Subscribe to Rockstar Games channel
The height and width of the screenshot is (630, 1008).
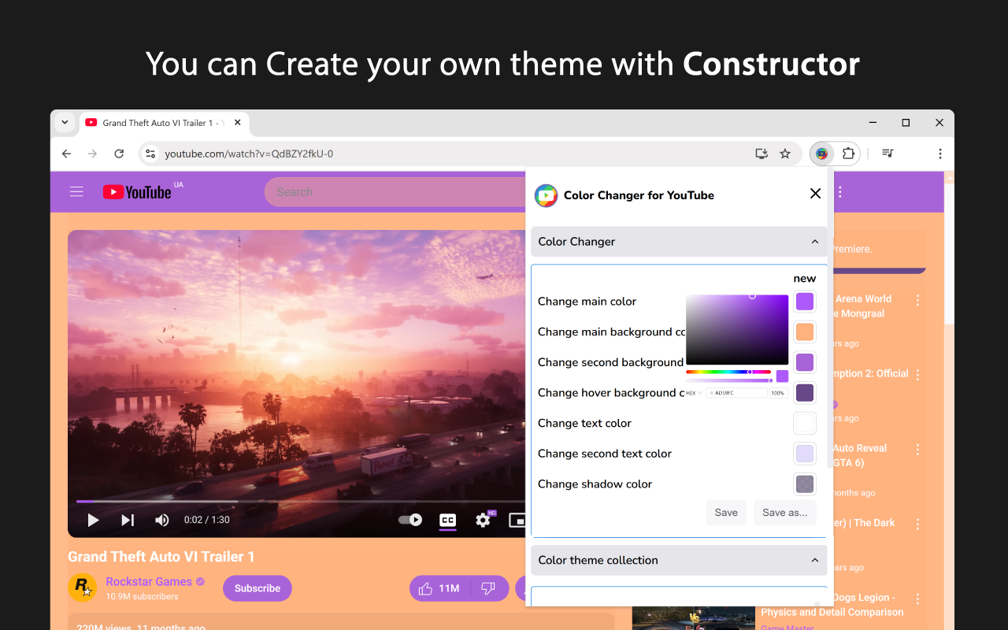pos(257,588)
